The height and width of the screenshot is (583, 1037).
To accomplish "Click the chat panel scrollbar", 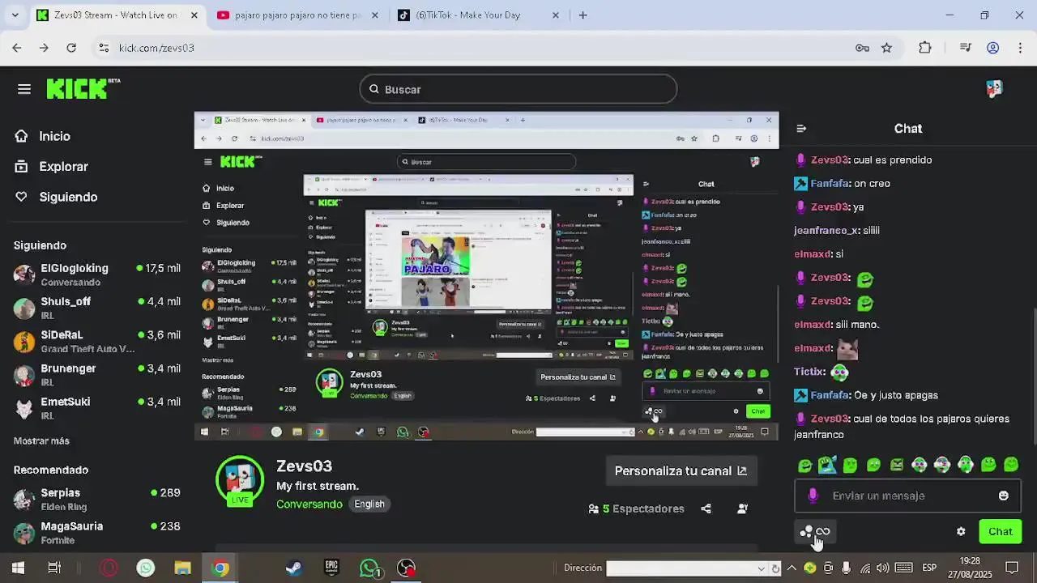I will [x=1034, y=377].
